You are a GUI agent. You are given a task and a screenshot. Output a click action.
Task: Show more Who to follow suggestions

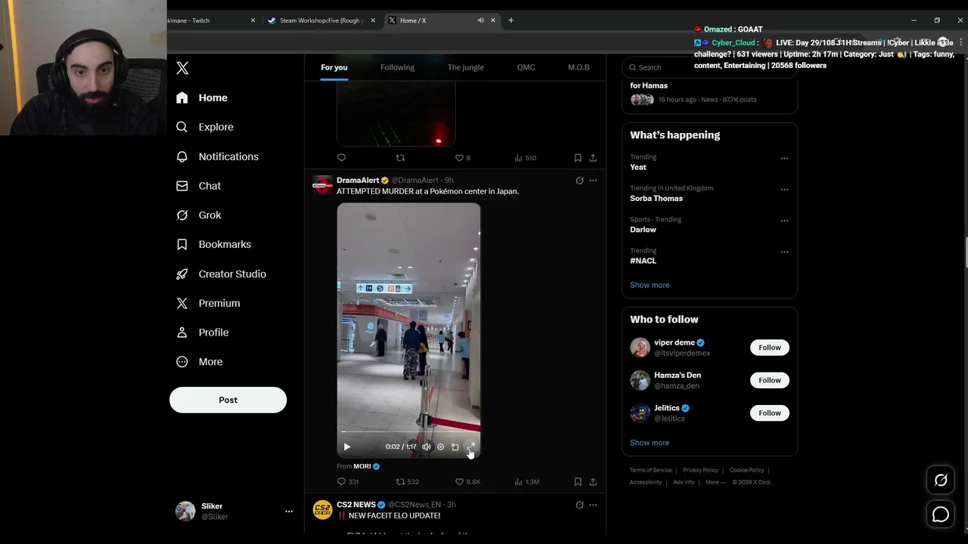coord(650,443)
